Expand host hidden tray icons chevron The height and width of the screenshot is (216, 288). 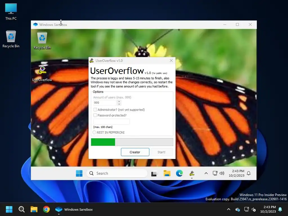click(x=229, y=209)
